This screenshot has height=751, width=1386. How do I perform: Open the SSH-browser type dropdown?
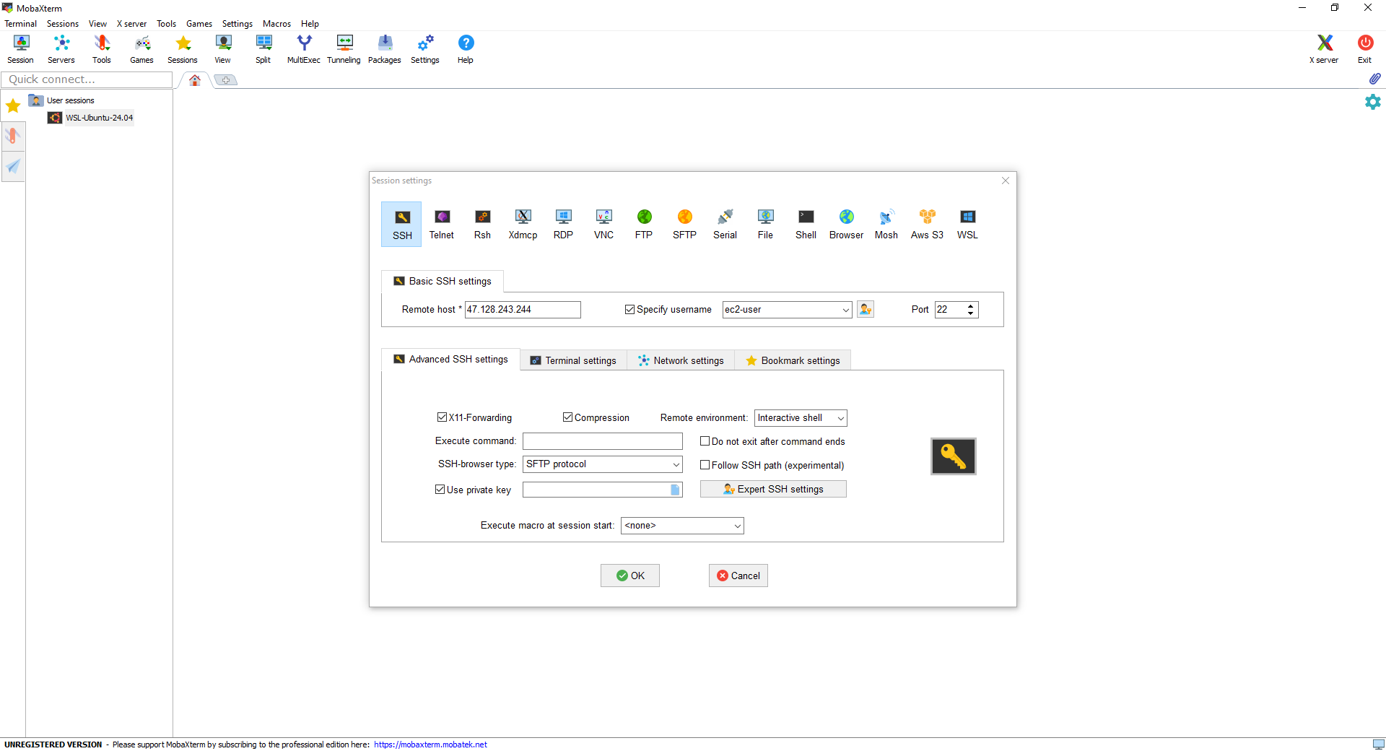676,464
